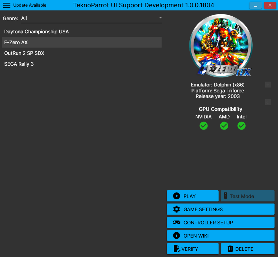Screen dimensions: 278x257
Task: Select Daytona Championship USA from list
Action: tap(82, 32)
